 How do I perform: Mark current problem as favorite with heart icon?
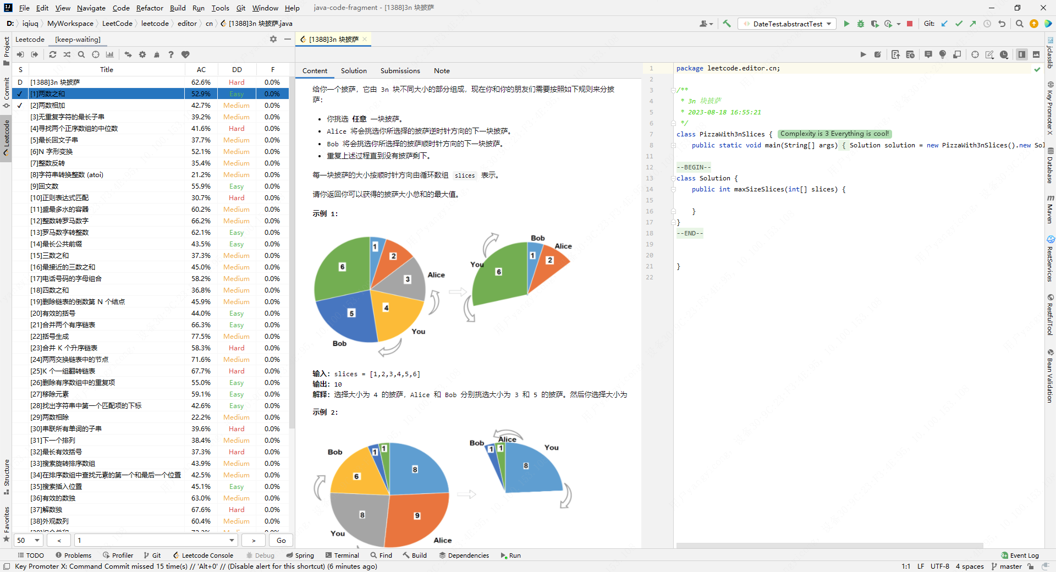pos(185,54)
